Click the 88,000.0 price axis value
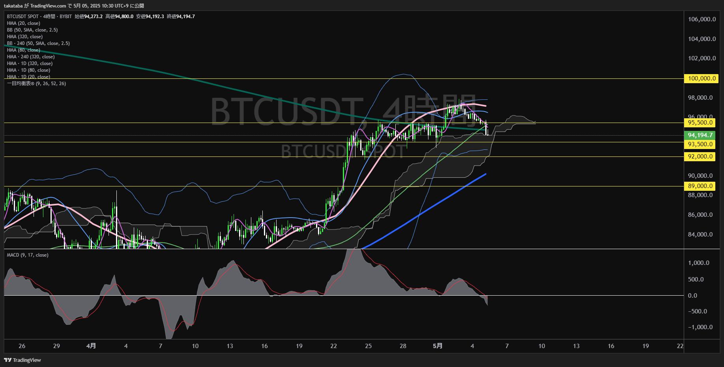This screenshot has height=367, width=724. tap(700, 195)
